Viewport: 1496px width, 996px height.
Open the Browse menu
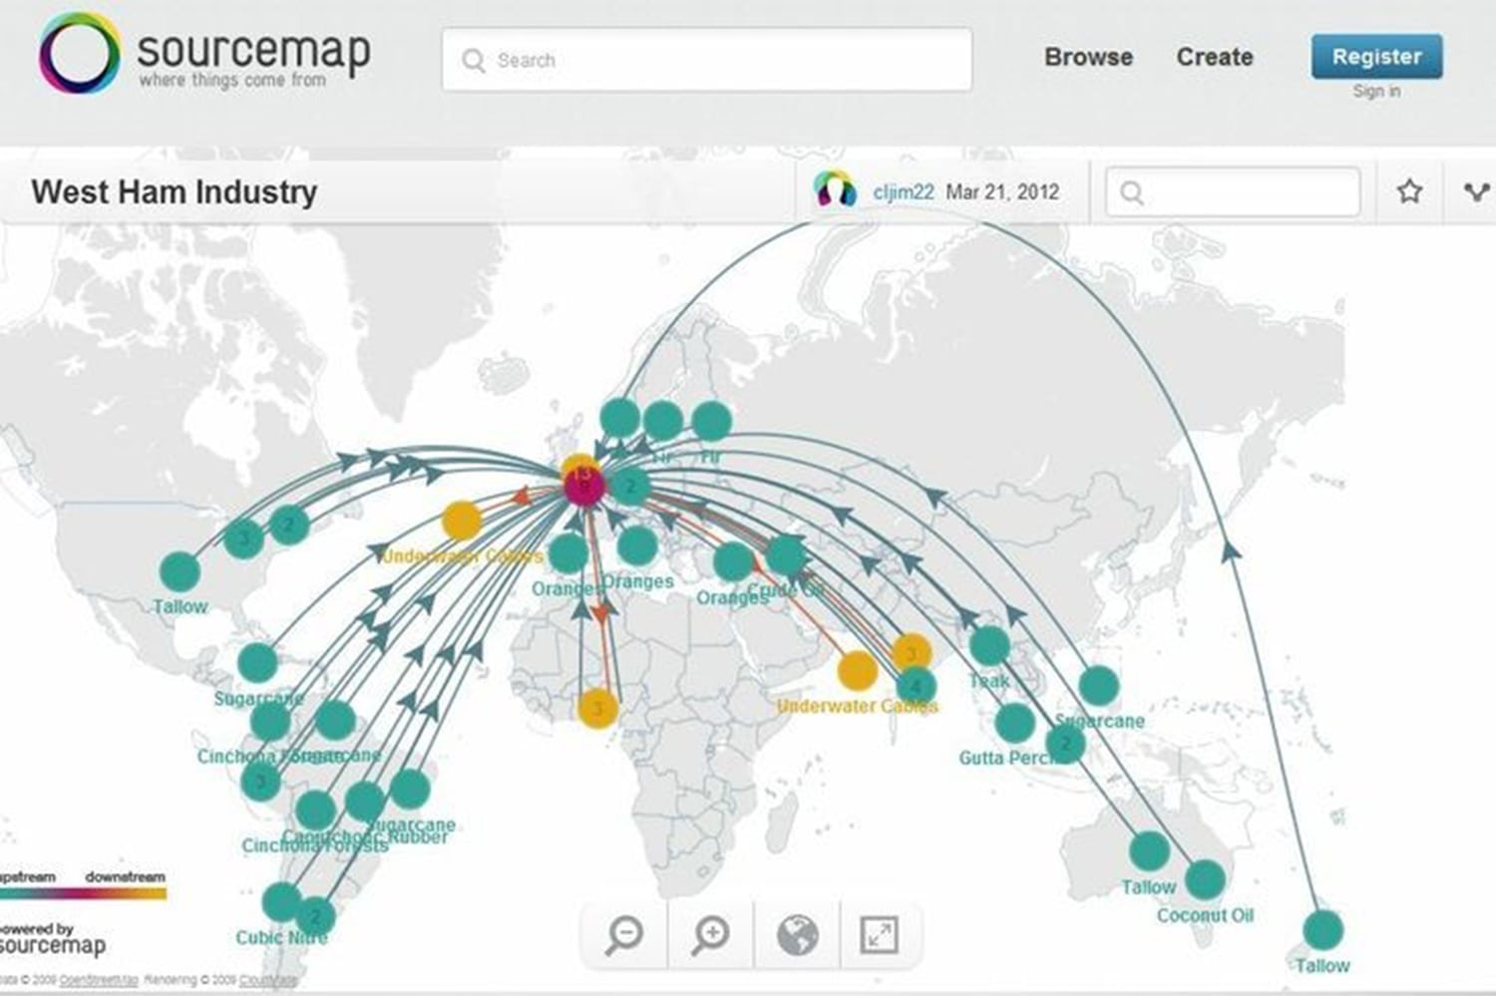(1088, 57)
